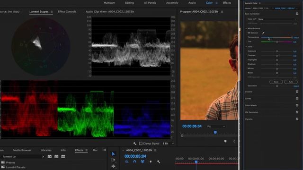Screen dimensions: 303x170
Task: Click the Tint slider handle
Action: pos(277,42)
